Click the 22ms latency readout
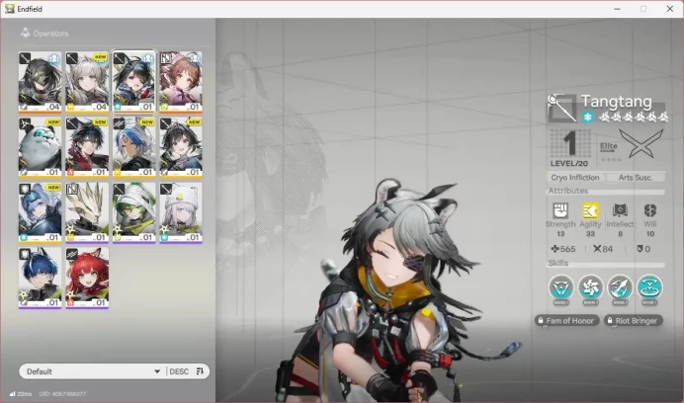This screenshot has width=684, height=403. coord(25,394)
